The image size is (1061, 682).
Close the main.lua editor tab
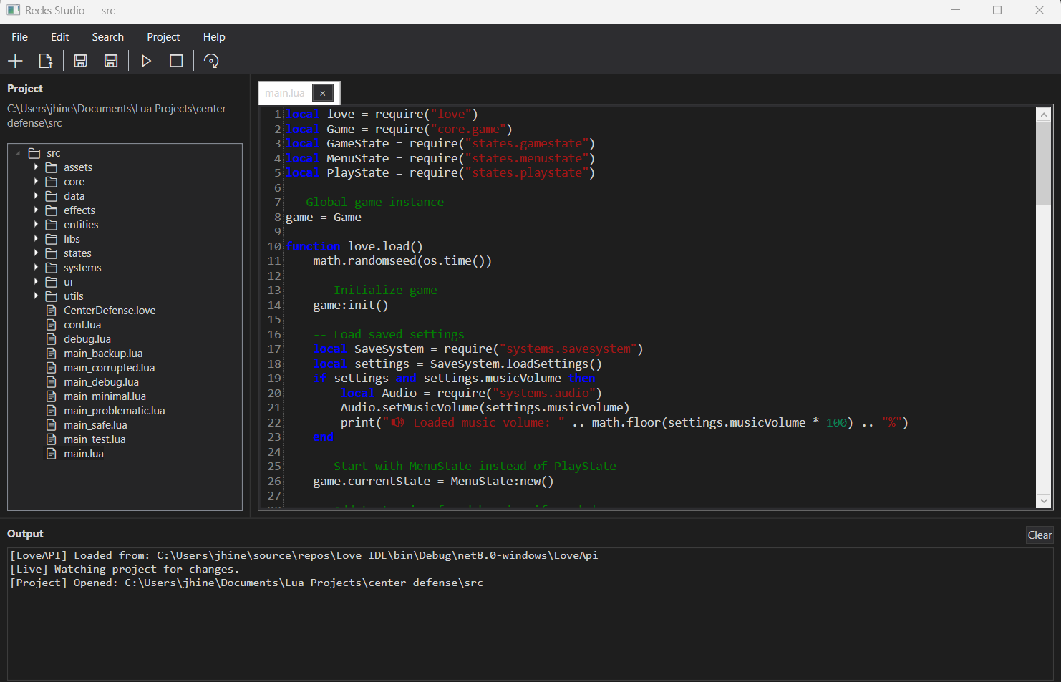323,93
